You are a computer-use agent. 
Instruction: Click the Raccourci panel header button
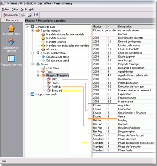coord(12,20)
